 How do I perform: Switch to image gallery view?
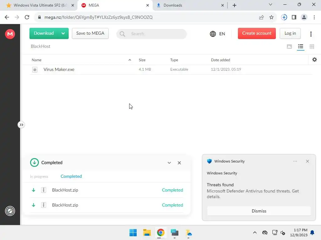tap(289, 47)
